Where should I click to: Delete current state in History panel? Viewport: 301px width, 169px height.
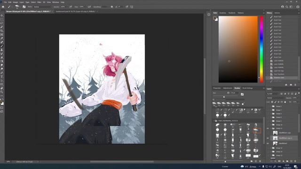[x=295, y=84]
